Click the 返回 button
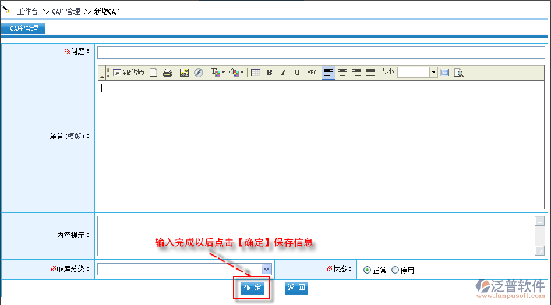The height and width of the screenshot is (305, 551). coord(296,288)
